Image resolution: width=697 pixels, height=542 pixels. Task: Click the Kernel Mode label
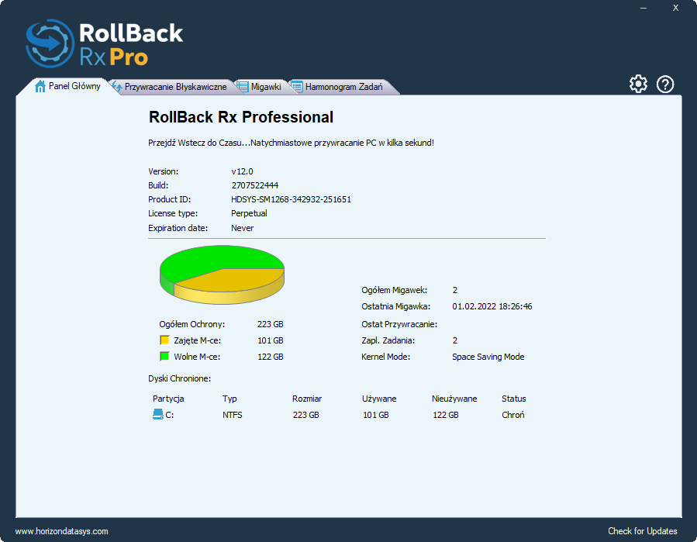coord(385,357)
